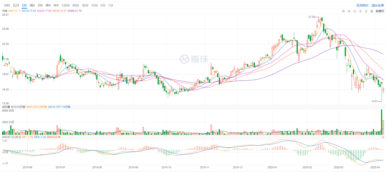Open the 前复权 adjustment dropdown
Viewport: 387px width, 172px height.
(x=380, y=11)
